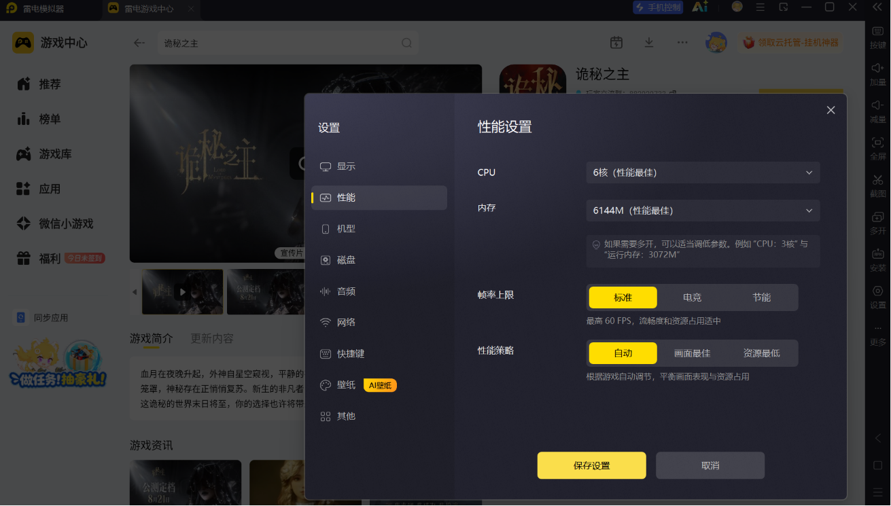The height and width of the screenshot is (506, 891).
Task: Click the search box containing 诡秘之主
Action: pos(288,43)
